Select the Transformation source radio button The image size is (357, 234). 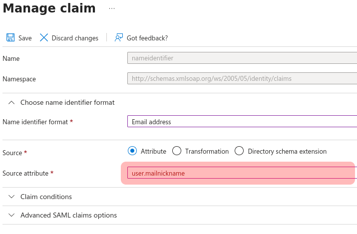[176, 151]
